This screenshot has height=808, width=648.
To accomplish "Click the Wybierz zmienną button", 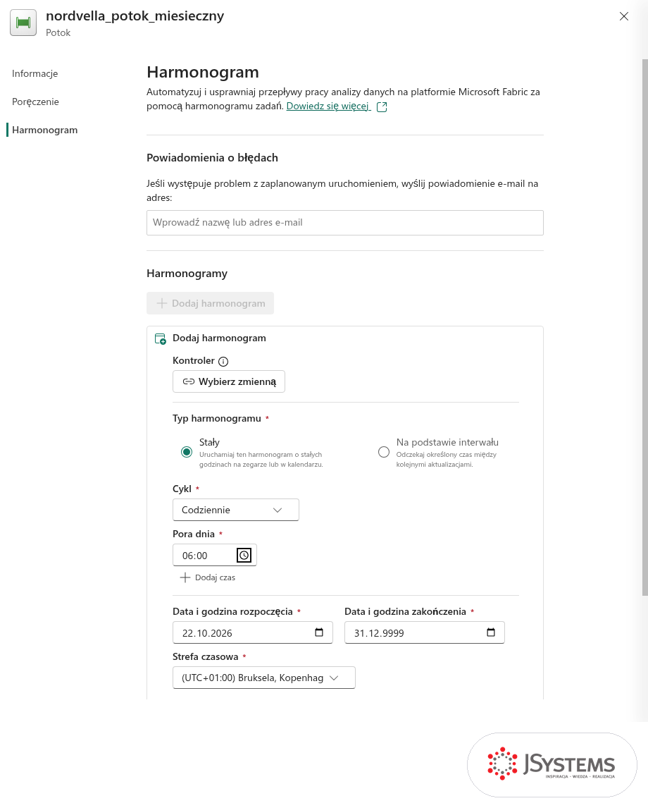I will point(229,381).
